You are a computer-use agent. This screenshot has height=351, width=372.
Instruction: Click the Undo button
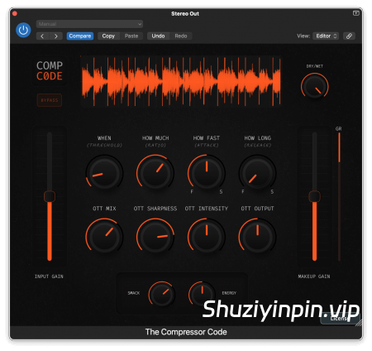[158, 36]
